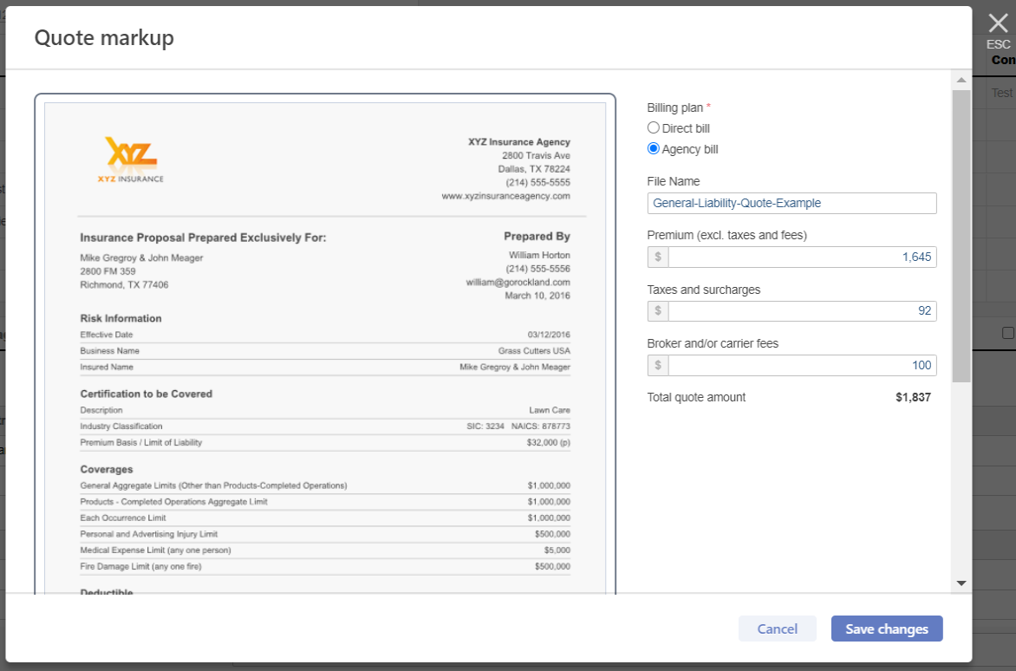
Task: Select the Direct bill radio option
Action: pyautogui.click(x=653, y=127)
